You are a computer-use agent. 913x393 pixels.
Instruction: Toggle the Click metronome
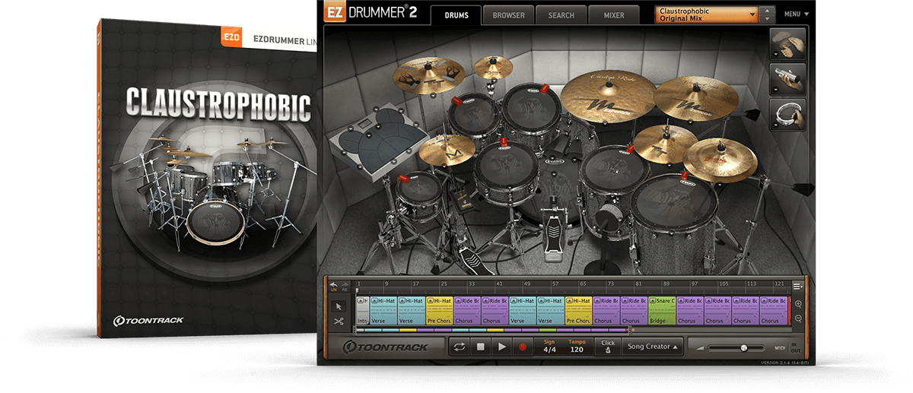607,346
